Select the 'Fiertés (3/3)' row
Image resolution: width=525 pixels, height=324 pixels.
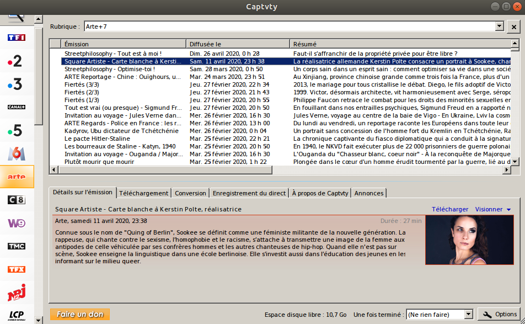point(280,84)
